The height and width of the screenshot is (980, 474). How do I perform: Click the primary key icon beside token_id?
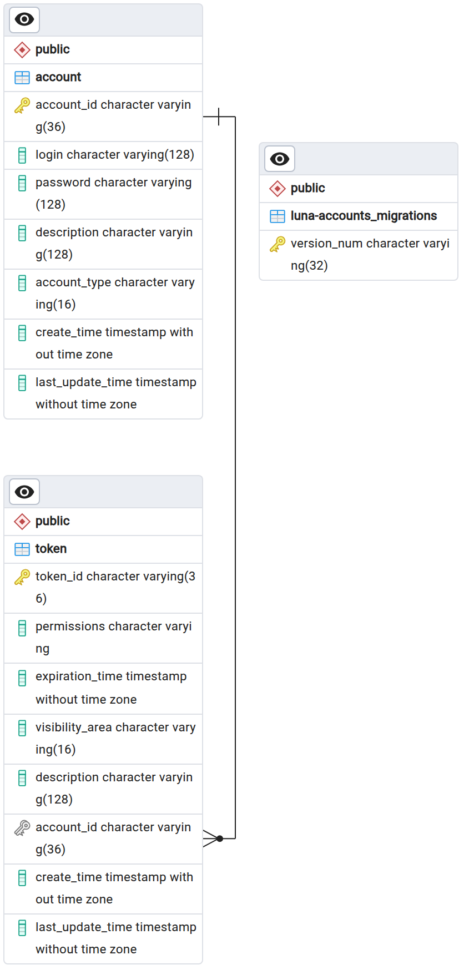[x=22, y=577]
